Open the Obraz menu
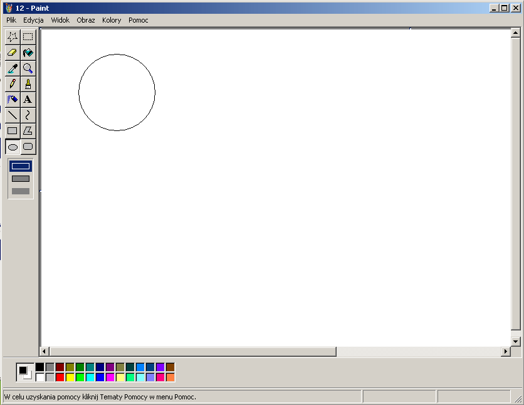 coord(86,20)
